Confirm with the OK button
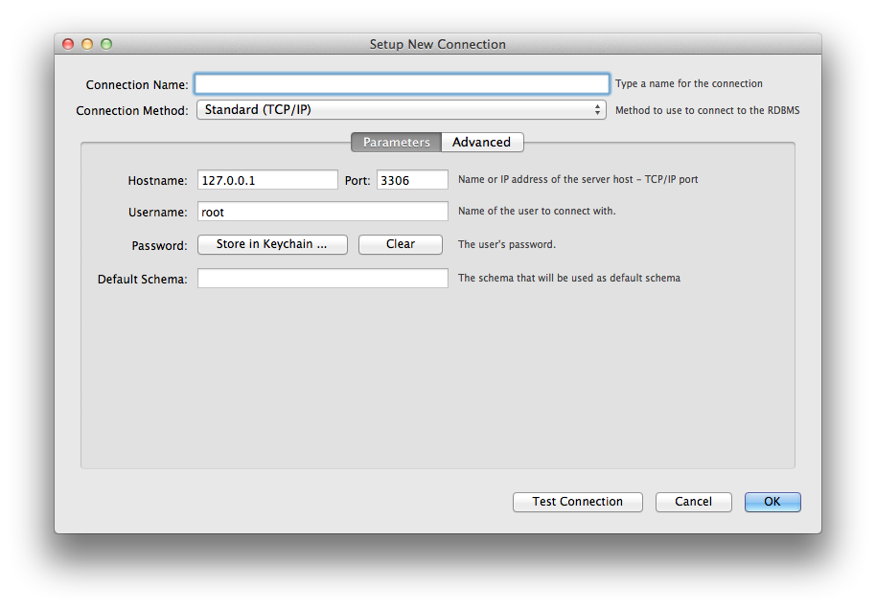The height and width of the screenshot is (609, 876). pos(772,502)
